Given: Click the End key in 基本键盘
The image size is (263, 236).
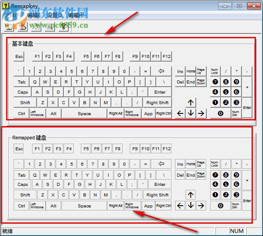Looking at the screenshot, I should (x=191, y=82).
